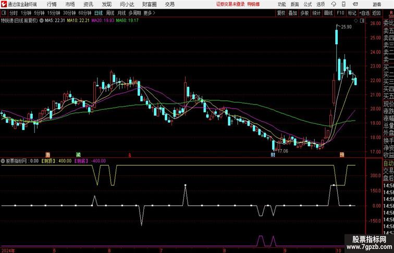Open the F10 company info button
Viewport: 394px width, 253px height.
pyautogui.click(x=340, y=13)
